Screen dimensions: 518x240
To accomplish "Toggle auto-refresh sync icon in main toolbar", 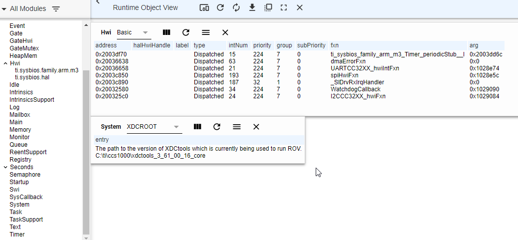I will tap(236, 7).
